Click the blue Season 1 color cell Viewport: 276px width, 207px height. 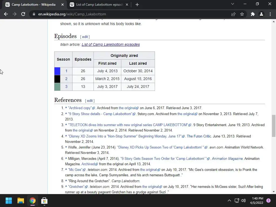[57, 71]
